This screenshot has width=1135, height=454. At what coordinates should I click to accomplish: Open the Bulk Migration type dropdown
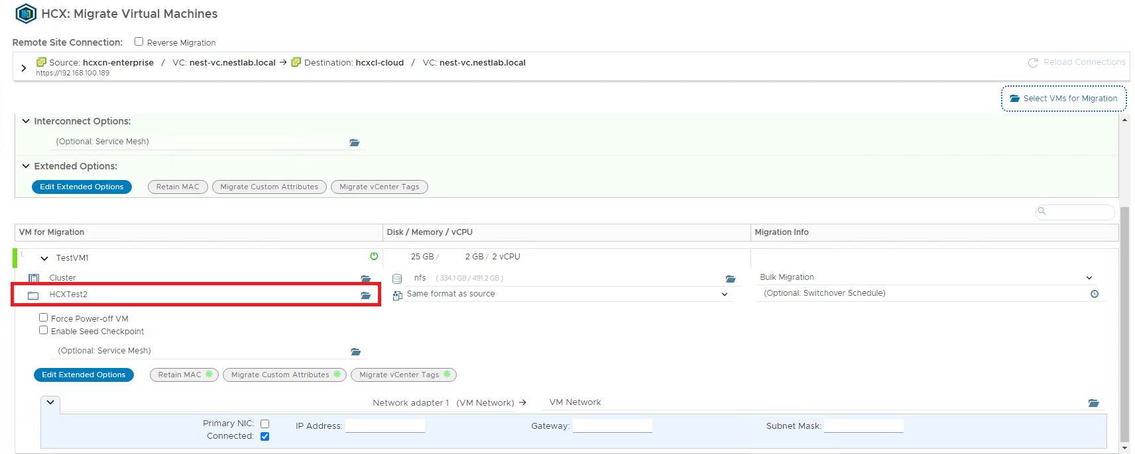1089,278
